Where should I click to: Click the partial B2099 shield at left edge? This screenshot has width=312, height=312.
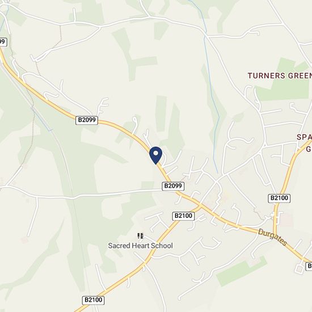pos(3,42)
